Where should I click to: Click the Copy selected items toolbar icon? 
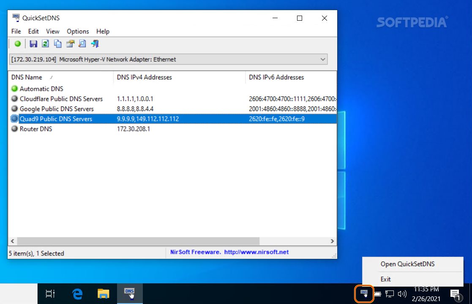58,44
